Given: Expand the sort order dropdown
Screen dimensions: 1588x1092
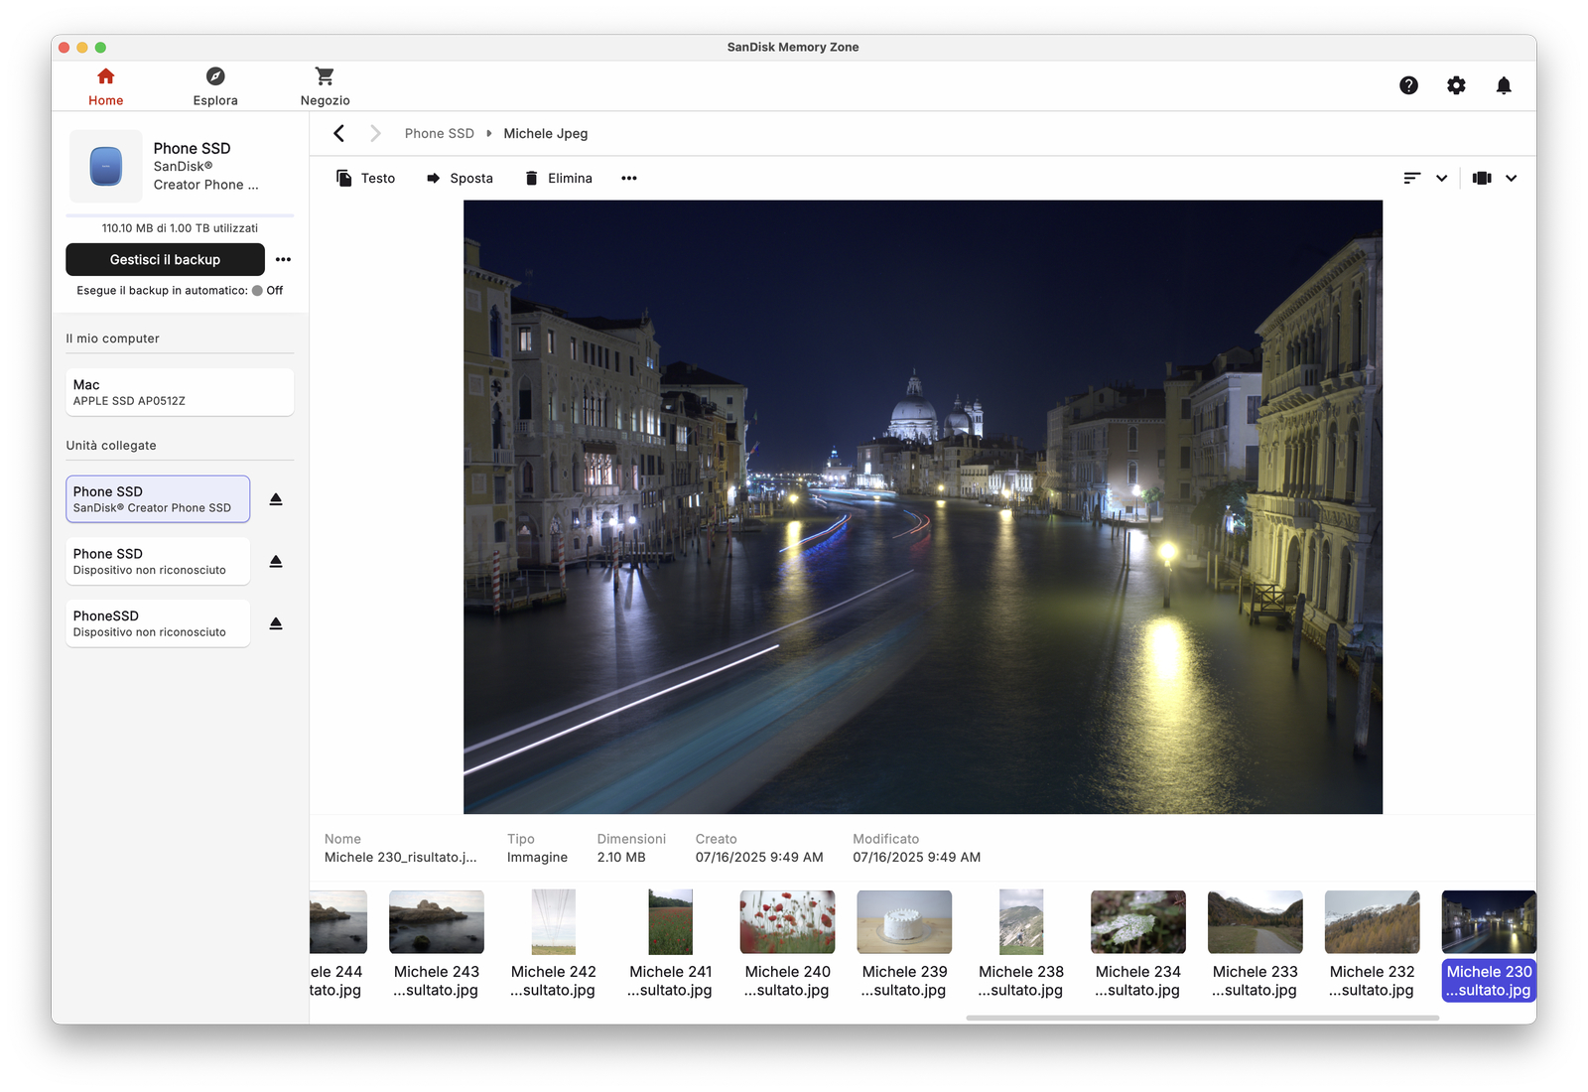Looking at the screenshot, I should pyautogui.click(x=1441, y=179).
